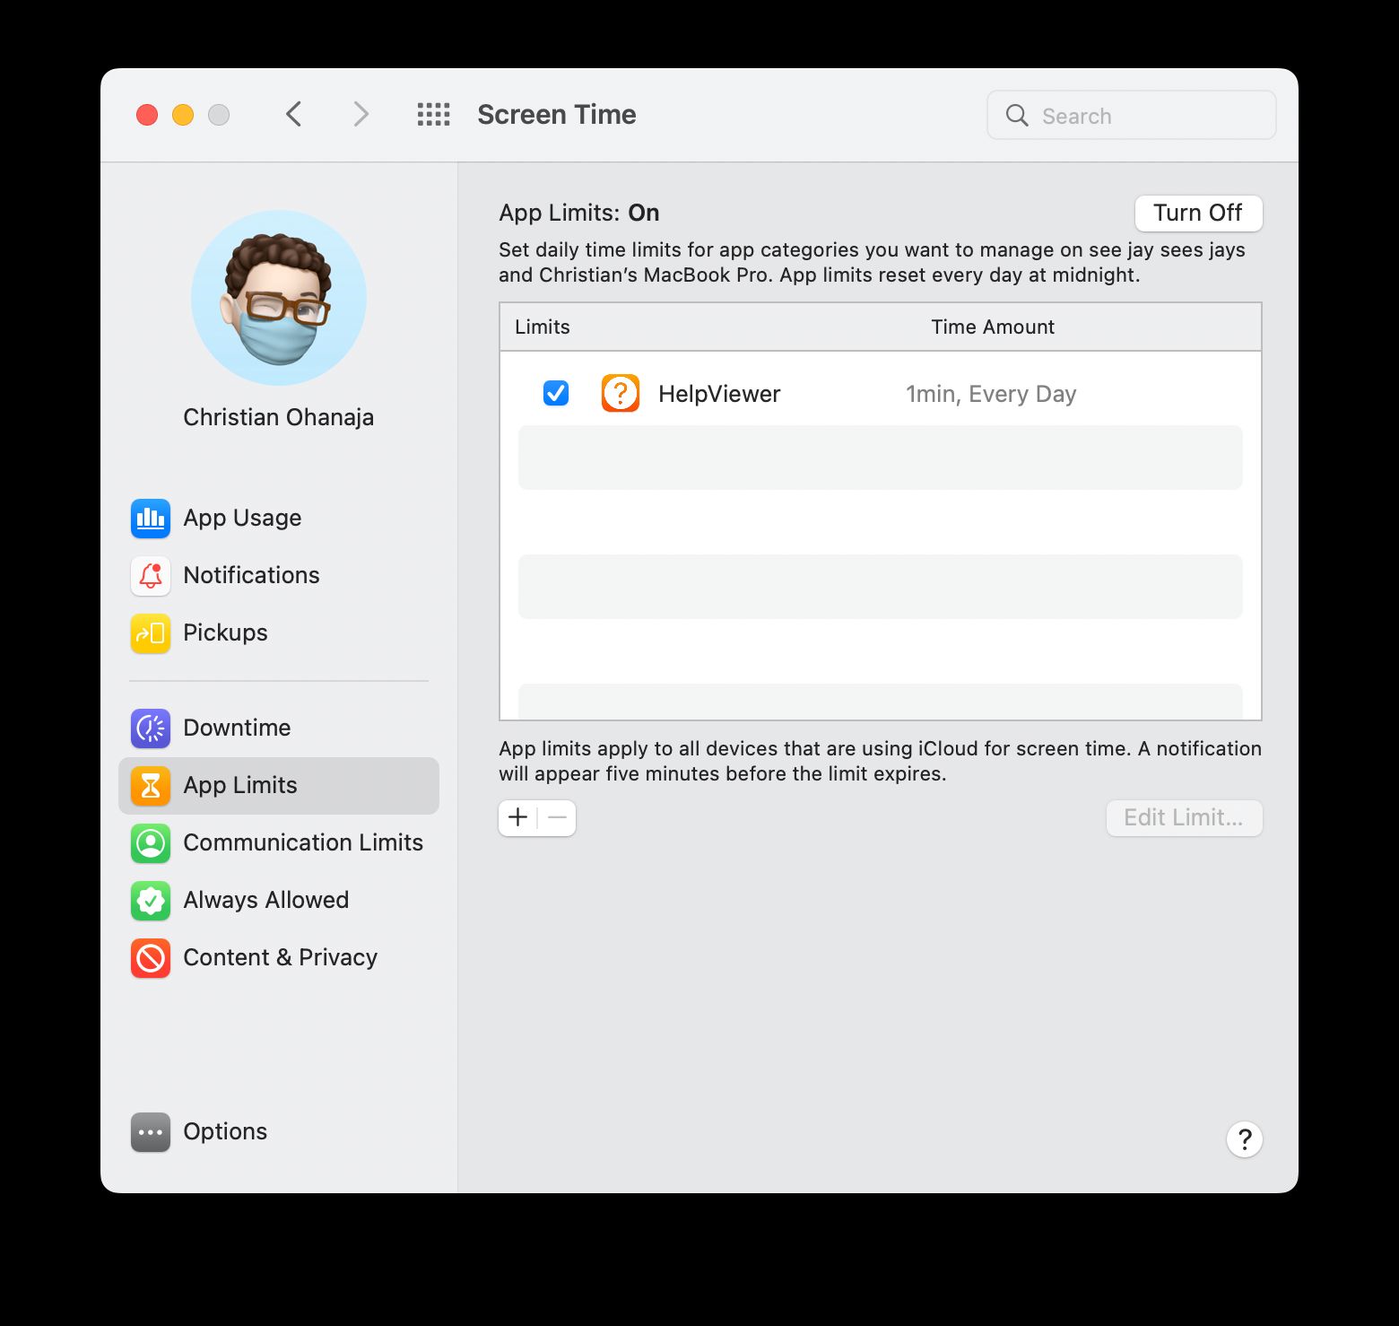
Task: Open Always Allowed settings
Action: click(x=265, y=900)
